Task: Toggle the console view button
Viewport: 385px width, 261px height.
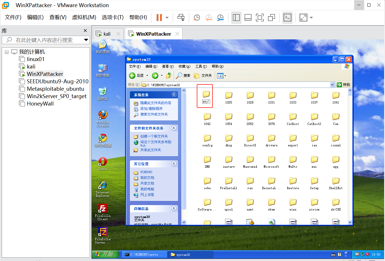Action: click(287, 17)
